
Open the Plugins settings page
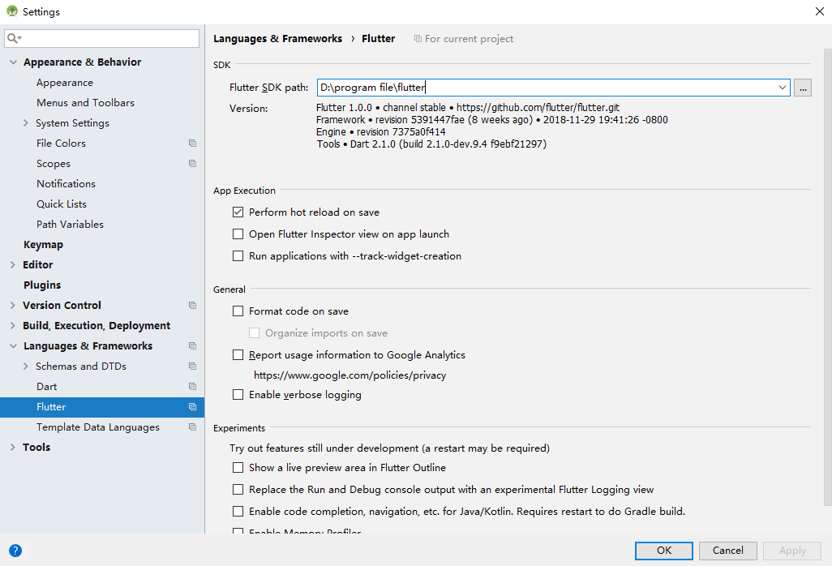[x=42, y=285]
